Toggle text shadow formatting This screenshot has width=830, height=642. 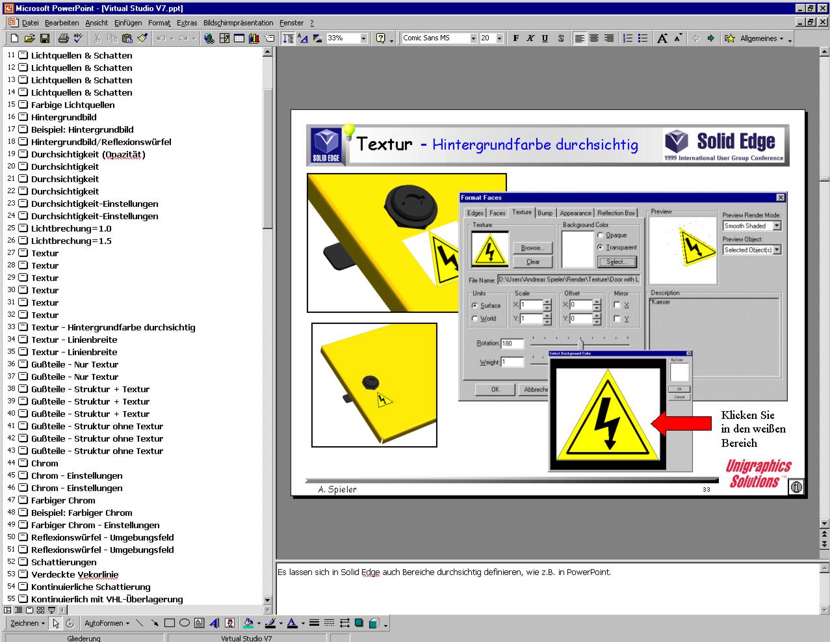coord(561,38)
